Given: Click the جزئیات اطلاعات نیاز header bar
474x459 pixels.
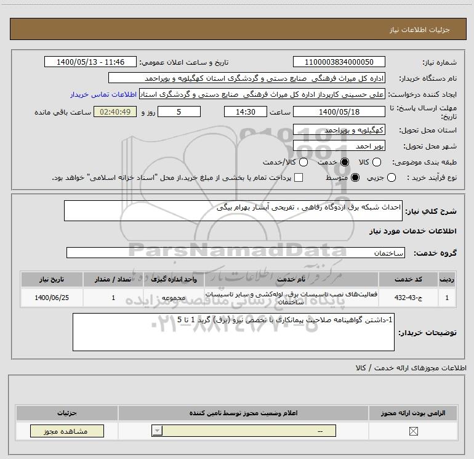Looking at the screenshot, I should click(238, 29).
